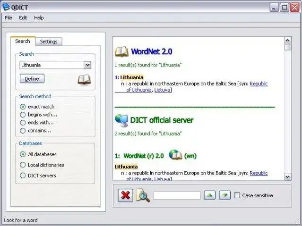Click '2 result(s) found for "Lithuania"' text
Screen dimensions: 302x226
point(148,134)
